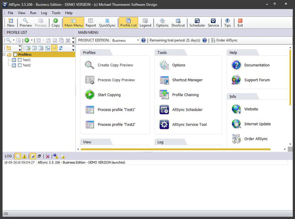This screenshot has width=295, height=219.
Task: Click the New profile toolbar button
Action: coord(11,23)
